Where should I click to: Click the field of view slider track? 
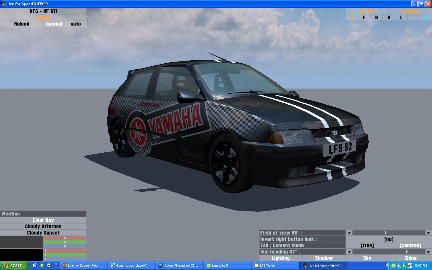389,232
